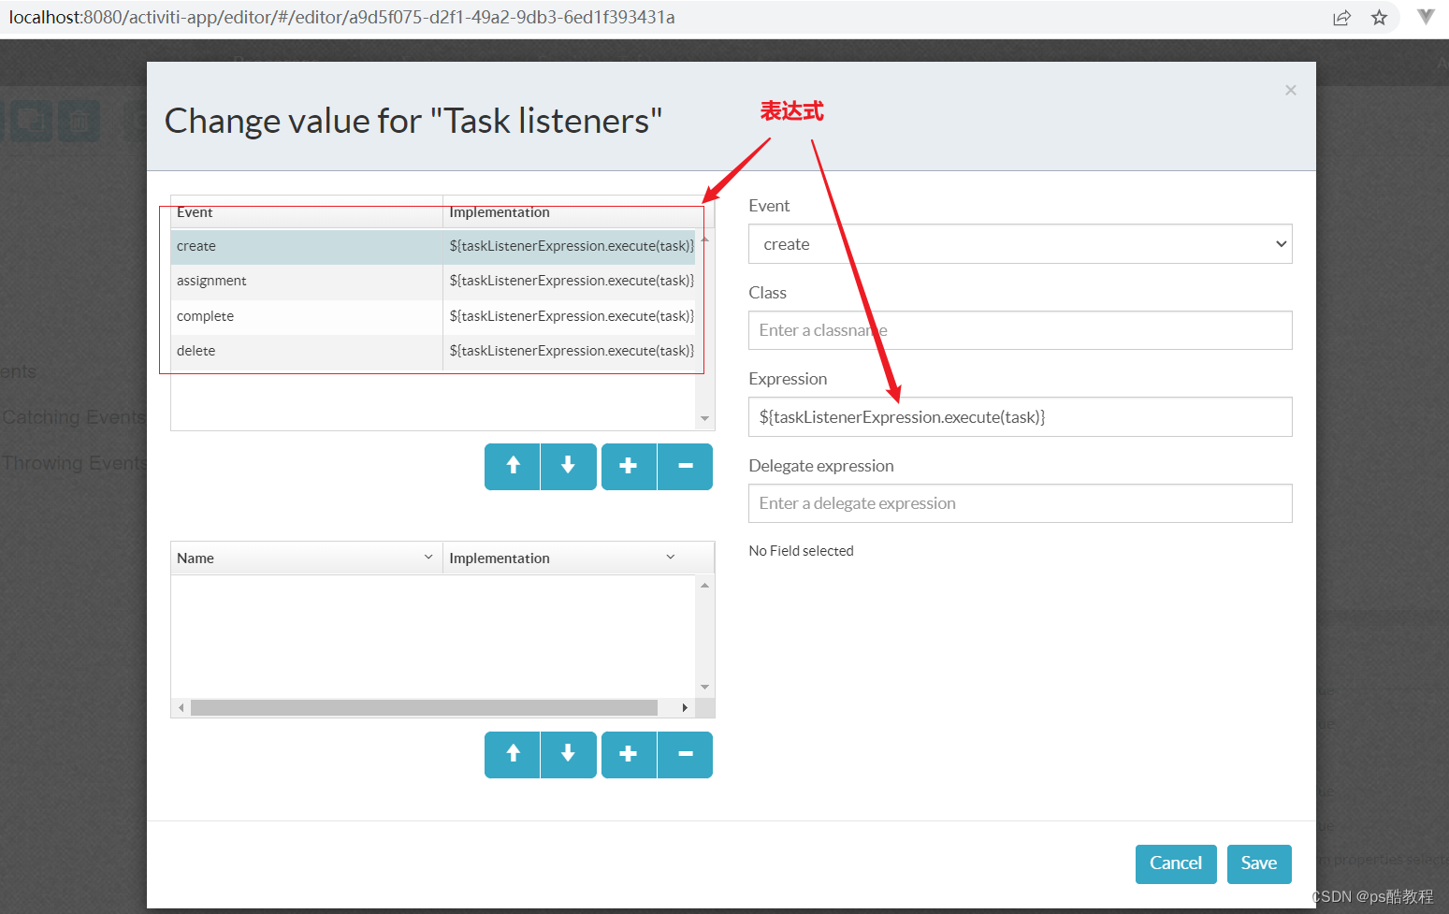Save the task listeners
The height and width of the screenshot is (914, 1449).
1259,863
